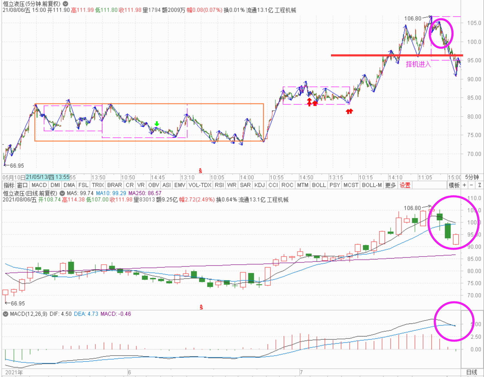This screenshot has width=484, height=377.
Task: Click the red S marker on 5-minute chart
Action: point(200,171)
